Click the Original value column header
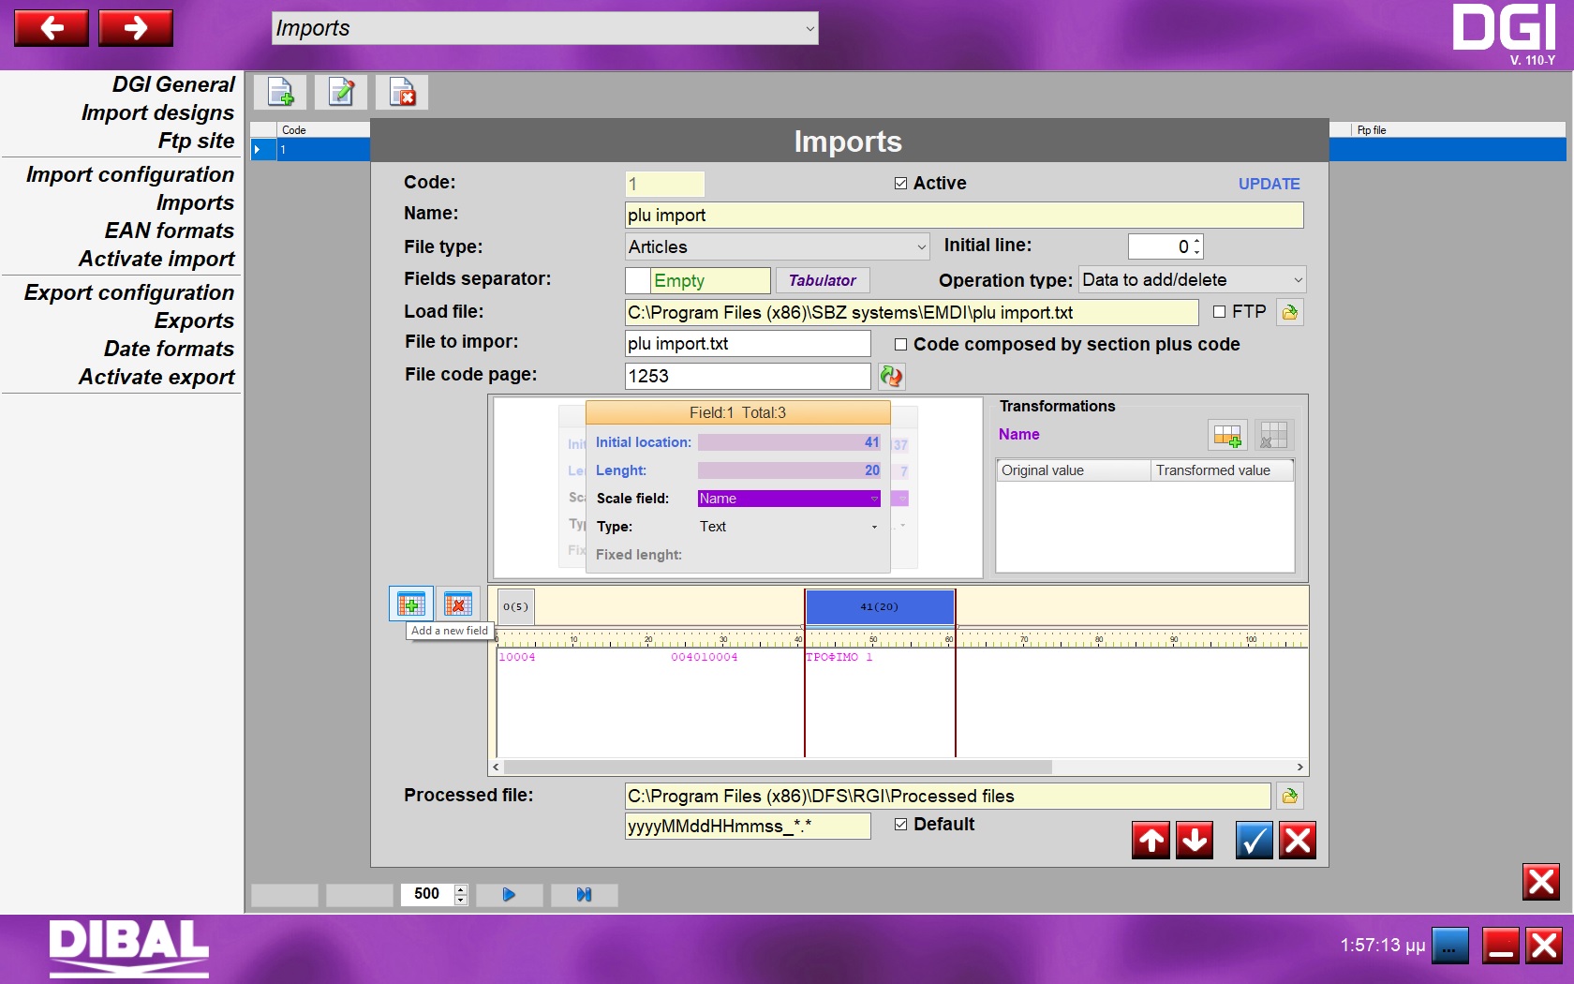Image resolution: width=1574 pixels, height=984 pixels. click(x=1074, y=470)
